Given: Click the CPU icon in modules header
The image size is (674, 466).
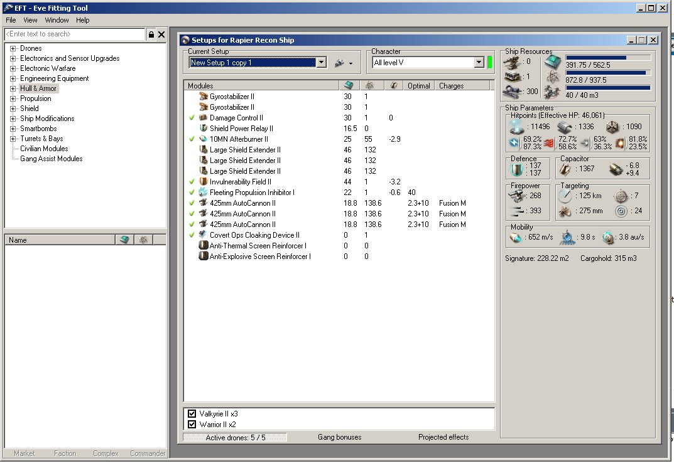Looking at the screenshot, I should (x=349, y=85).
